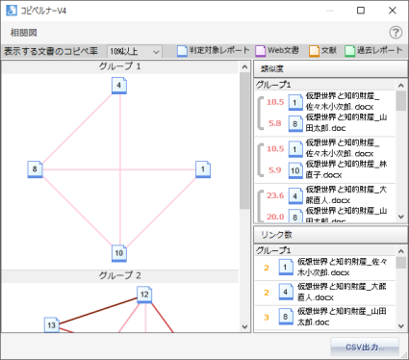The image size is (409, 360).
Task: Click the CSV出力 button
Action: coord(365,347)
